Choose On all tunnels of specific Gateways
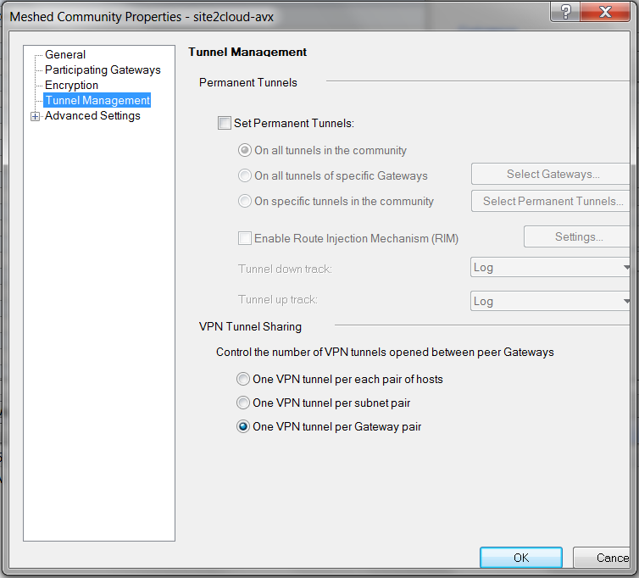Viewport: 639px width, 578px height. pyautogui.click(x=245, y=175)
